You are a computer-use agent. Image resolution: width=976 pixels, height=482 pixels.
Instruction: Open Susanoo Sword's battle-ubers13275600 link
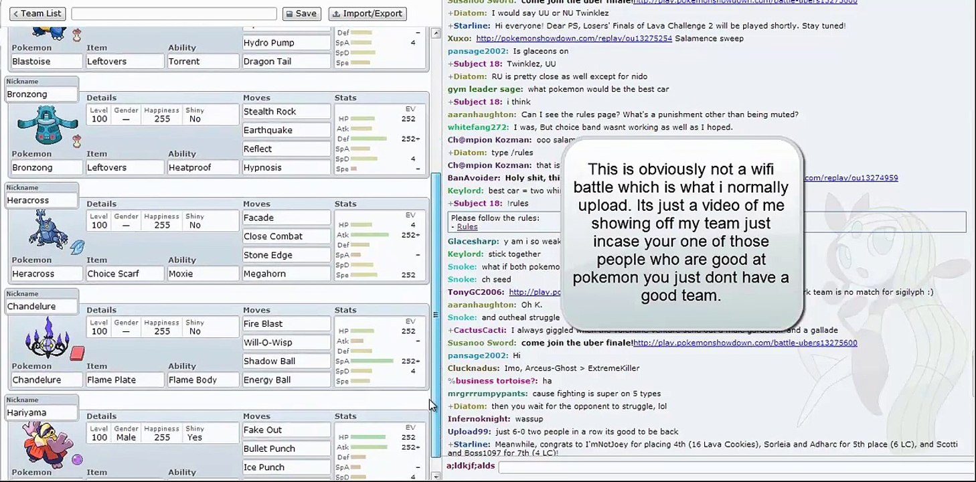point(745,343)
